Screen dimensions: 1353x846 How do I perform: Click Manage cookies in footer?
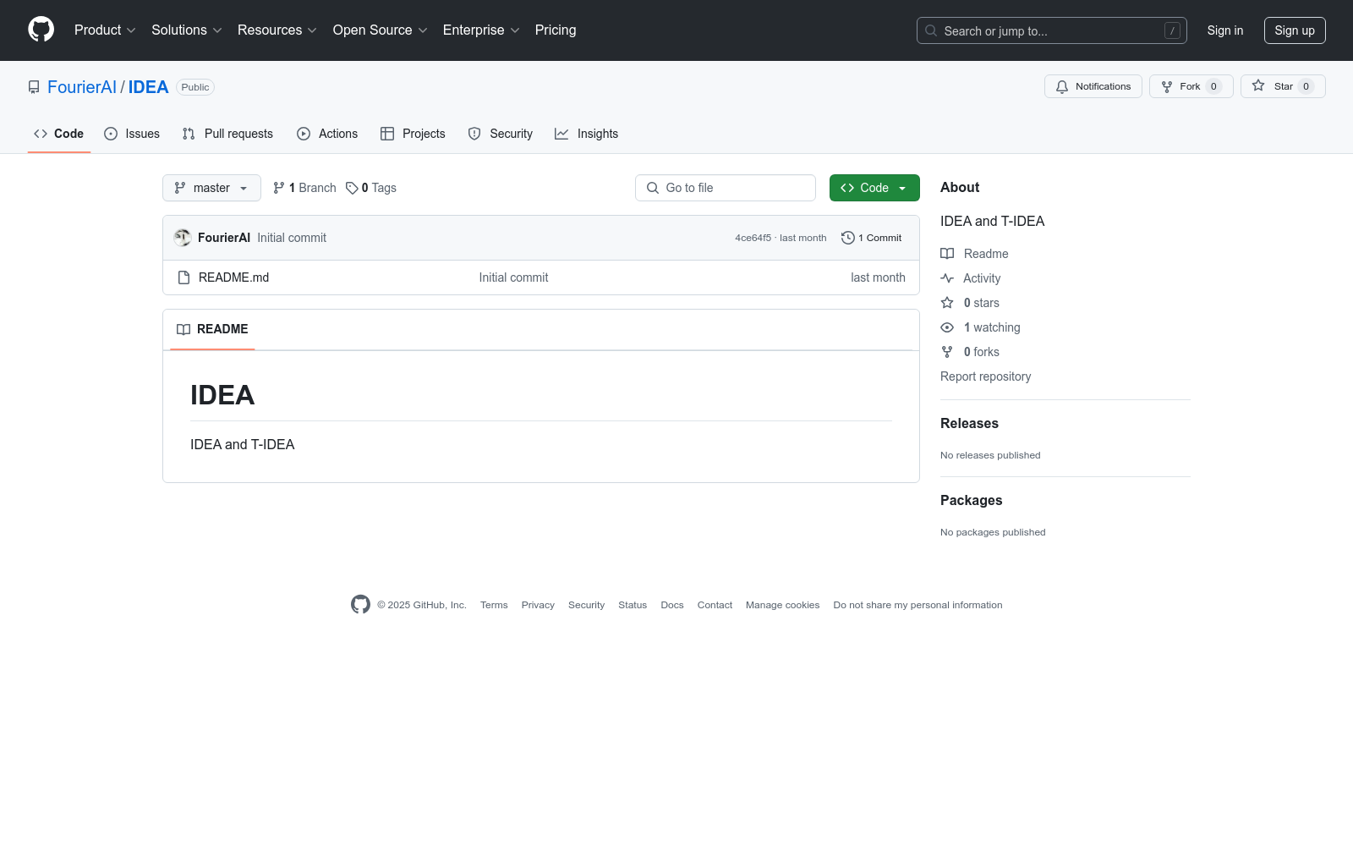(782, 605)
